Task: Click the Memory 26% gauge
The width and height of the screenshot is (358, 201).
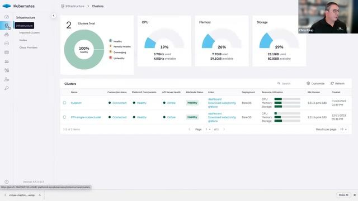Action: (222, 39)
